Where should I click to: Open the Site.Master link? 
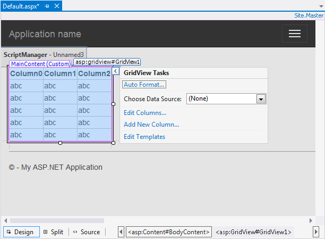click(x=309, y=16)
